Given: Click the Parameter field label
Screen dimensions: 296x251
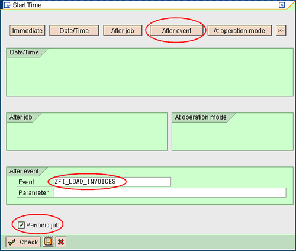Looking at the screenshot, I should [33, 192].
